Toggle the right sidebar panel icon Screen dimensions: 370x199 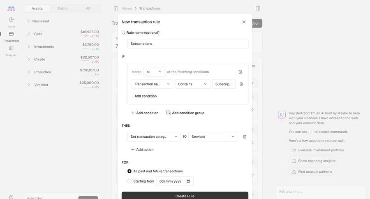tap(258, 8)
